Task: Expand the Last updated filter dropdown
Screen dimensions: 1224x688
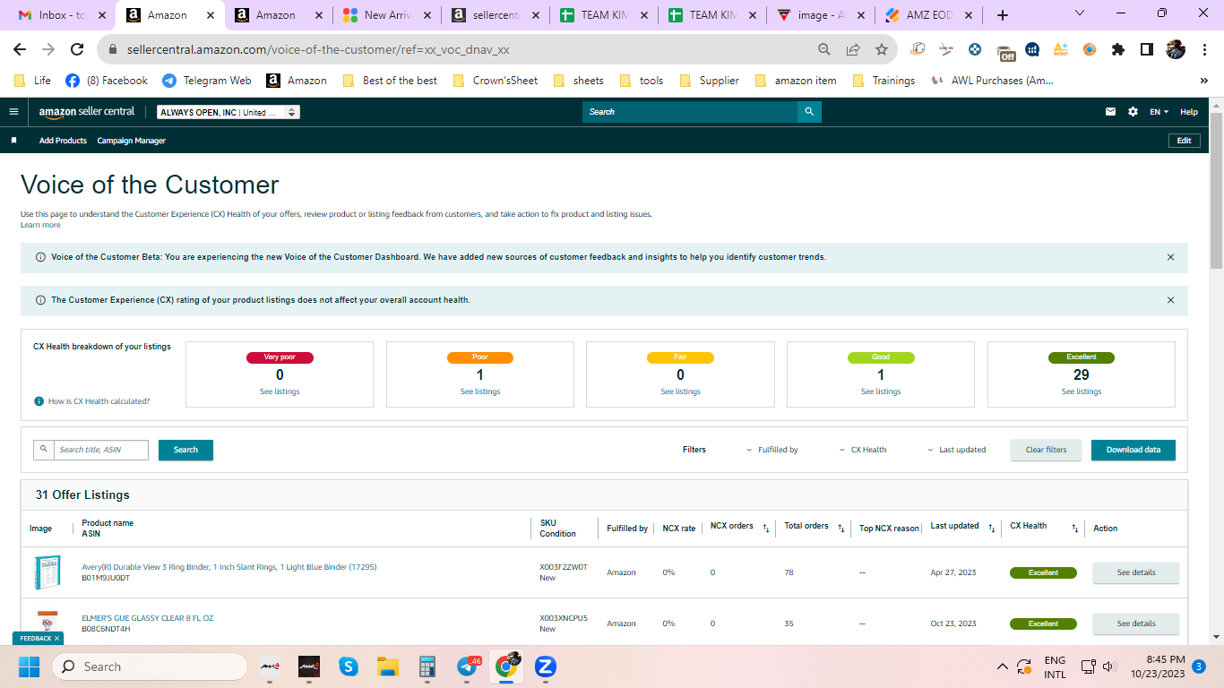Action: click(957, 450)
